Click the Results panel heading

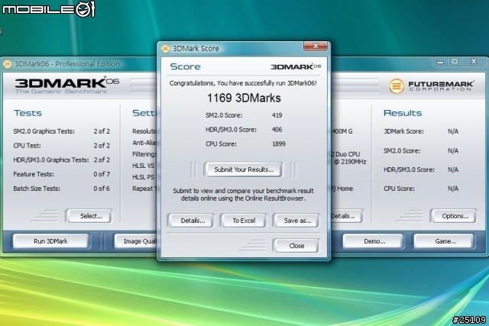tap(403, 113)
